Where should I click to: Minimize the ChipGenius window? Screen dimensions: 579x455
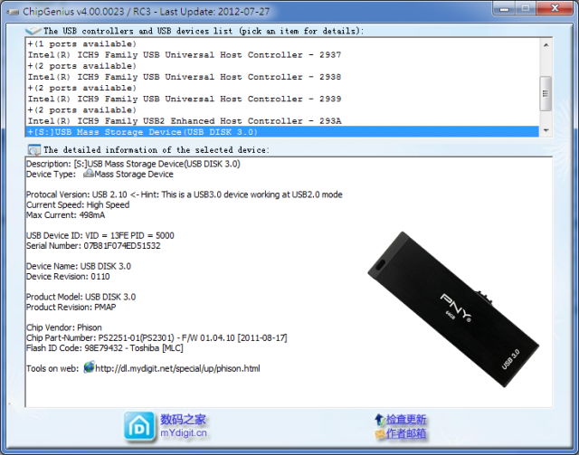[504, 8]
